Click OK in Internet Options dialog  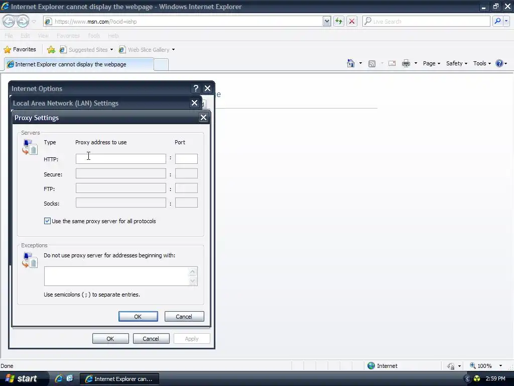tap(110, 339)
